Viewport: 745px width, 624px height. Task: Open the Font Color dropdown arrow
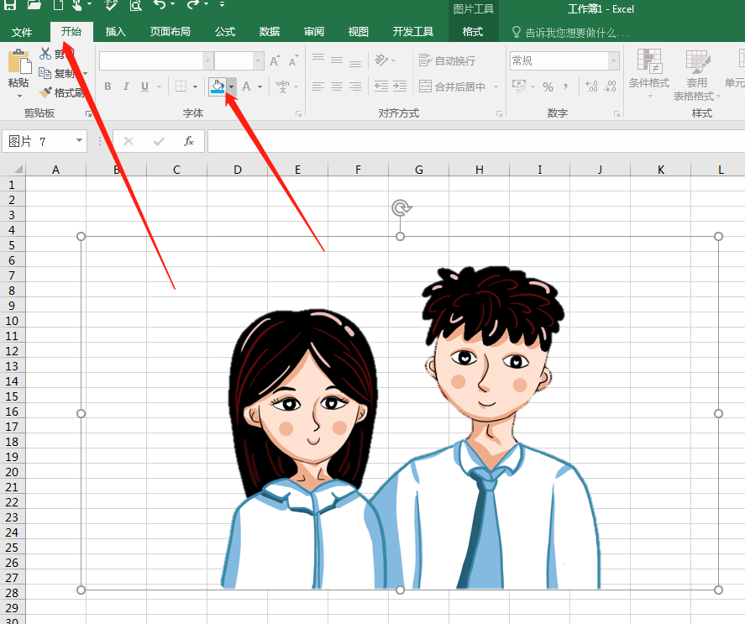(260, 87)
